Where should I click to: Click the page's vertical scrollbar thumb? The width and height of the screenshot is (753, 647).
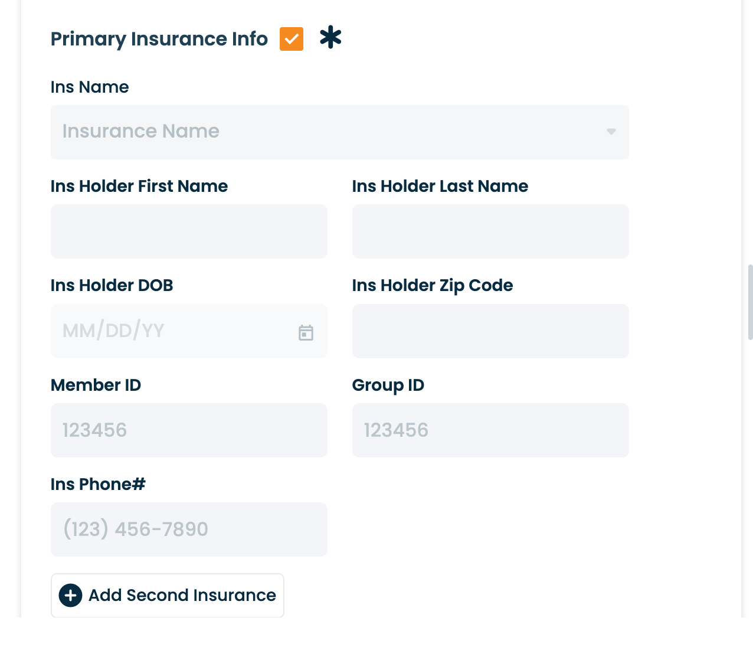(750, 302)
